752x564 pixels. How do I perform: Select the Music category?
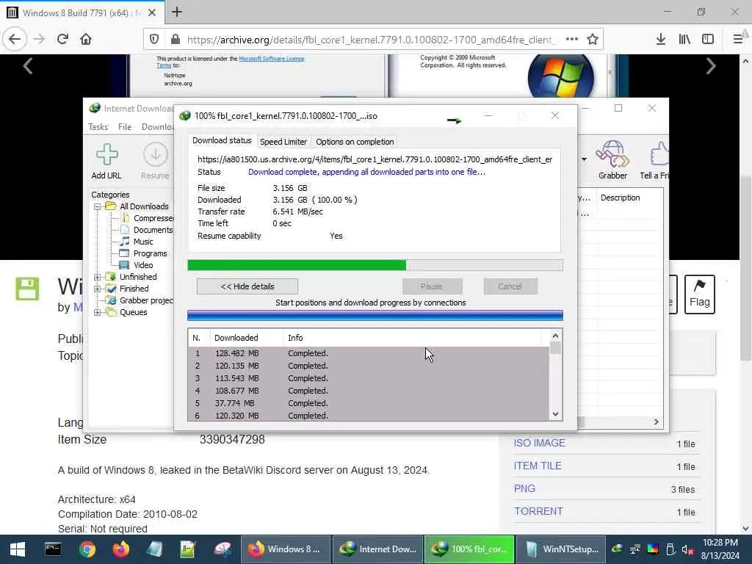pyautogui.click(x=143, y=242)
